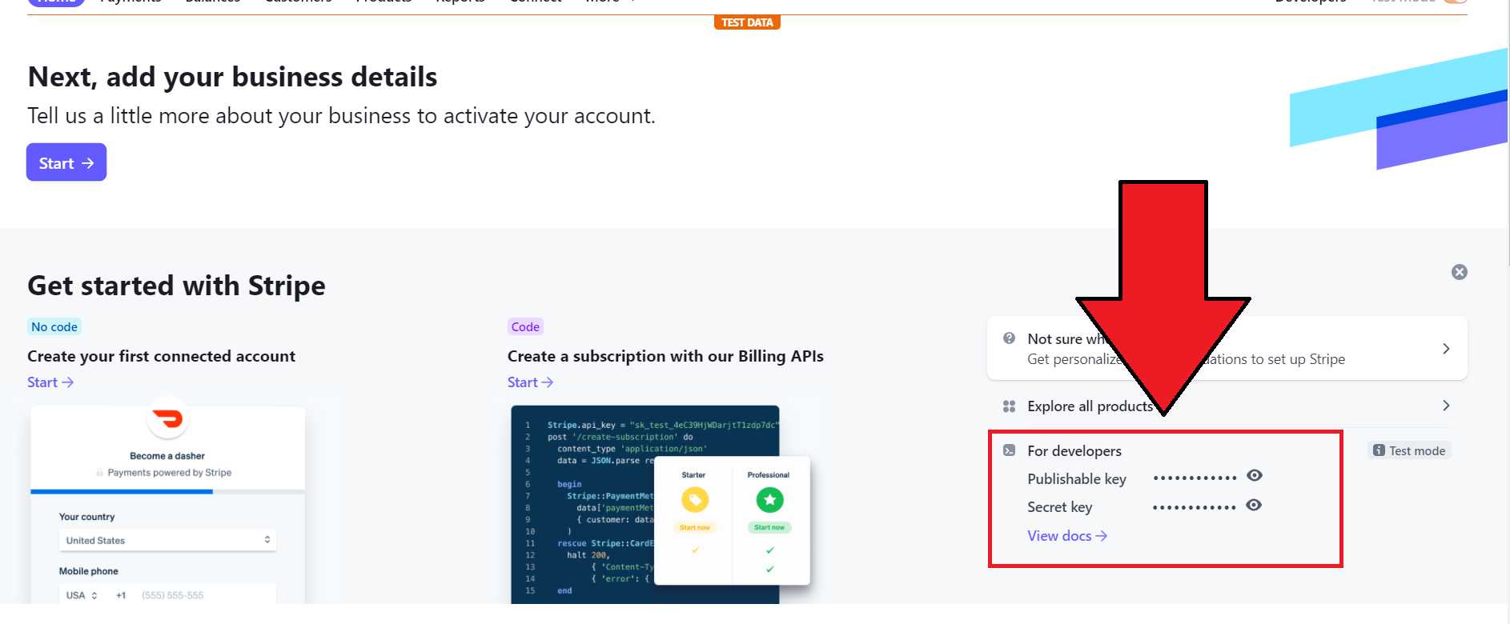Open the United States country dropdown
The image size is (1510, 624).
168,540
